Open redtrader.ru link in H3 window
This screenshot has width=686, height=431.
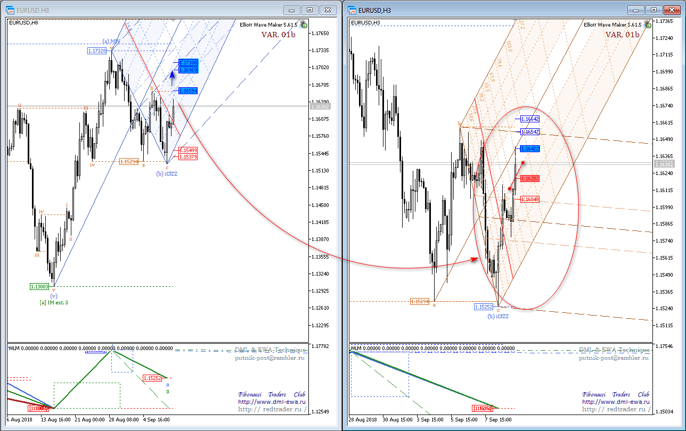coord(616,409)
